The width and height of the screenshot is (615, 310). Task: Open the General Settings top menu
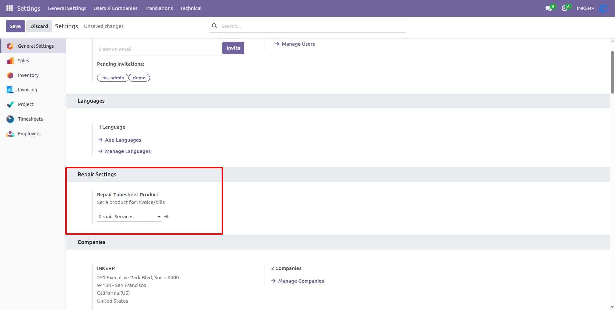[67, 8]
